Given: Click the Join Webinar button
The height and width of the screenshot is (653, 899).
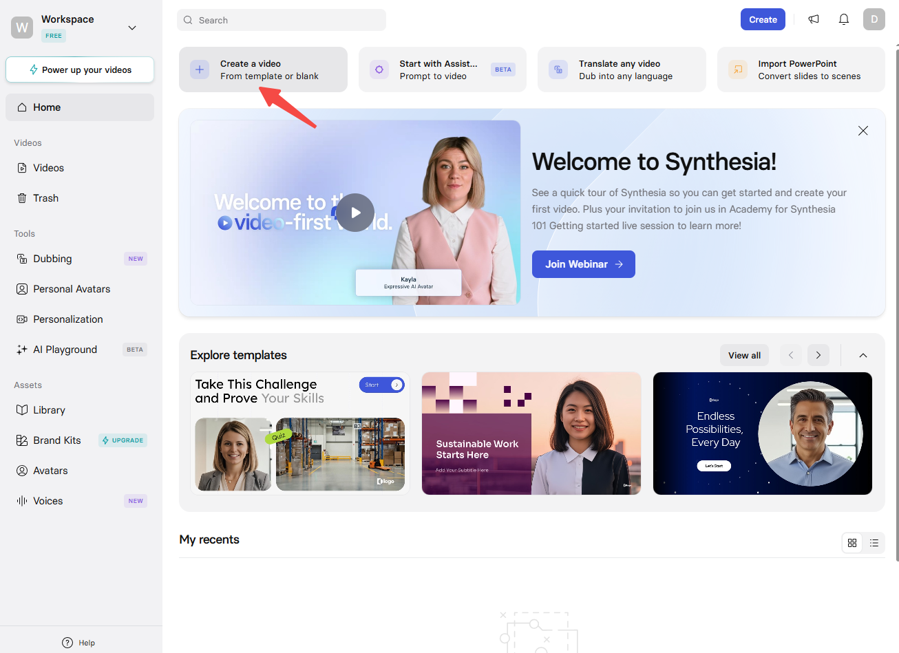Looking at the screenshot, I should [584, 264].
